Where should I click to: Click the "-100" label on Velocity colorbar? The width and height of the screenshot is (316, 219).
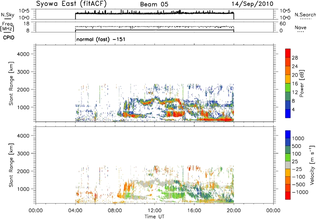point(299,177)
